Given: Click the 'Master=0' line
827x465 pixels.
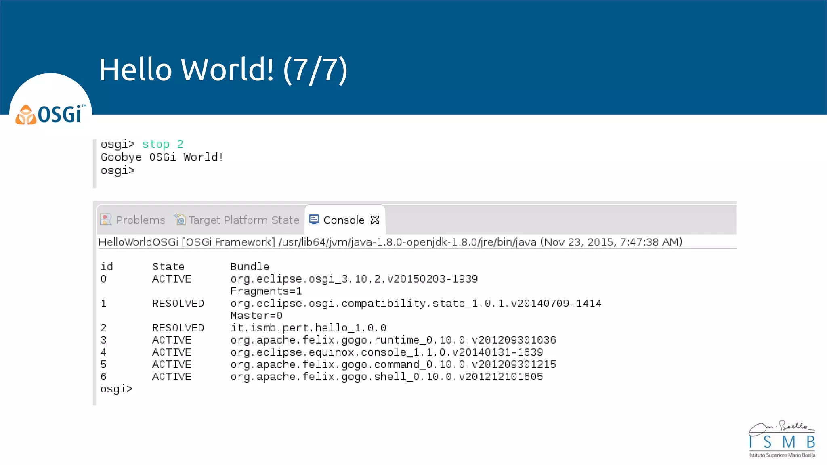Looking at the screenshot, I should [256, 316].
